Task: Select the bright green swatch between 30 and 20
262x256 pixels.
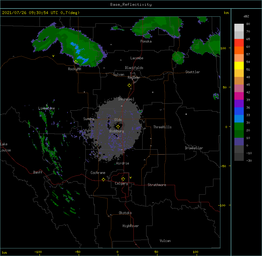Action: (x=239, y=126)
